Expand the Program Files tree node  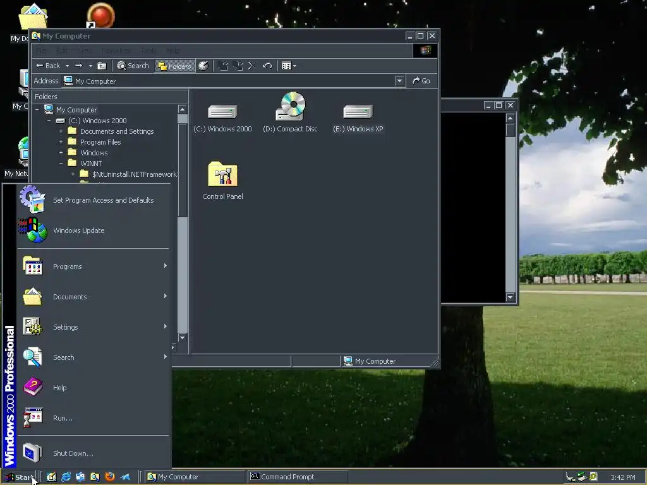pos(61,142)
